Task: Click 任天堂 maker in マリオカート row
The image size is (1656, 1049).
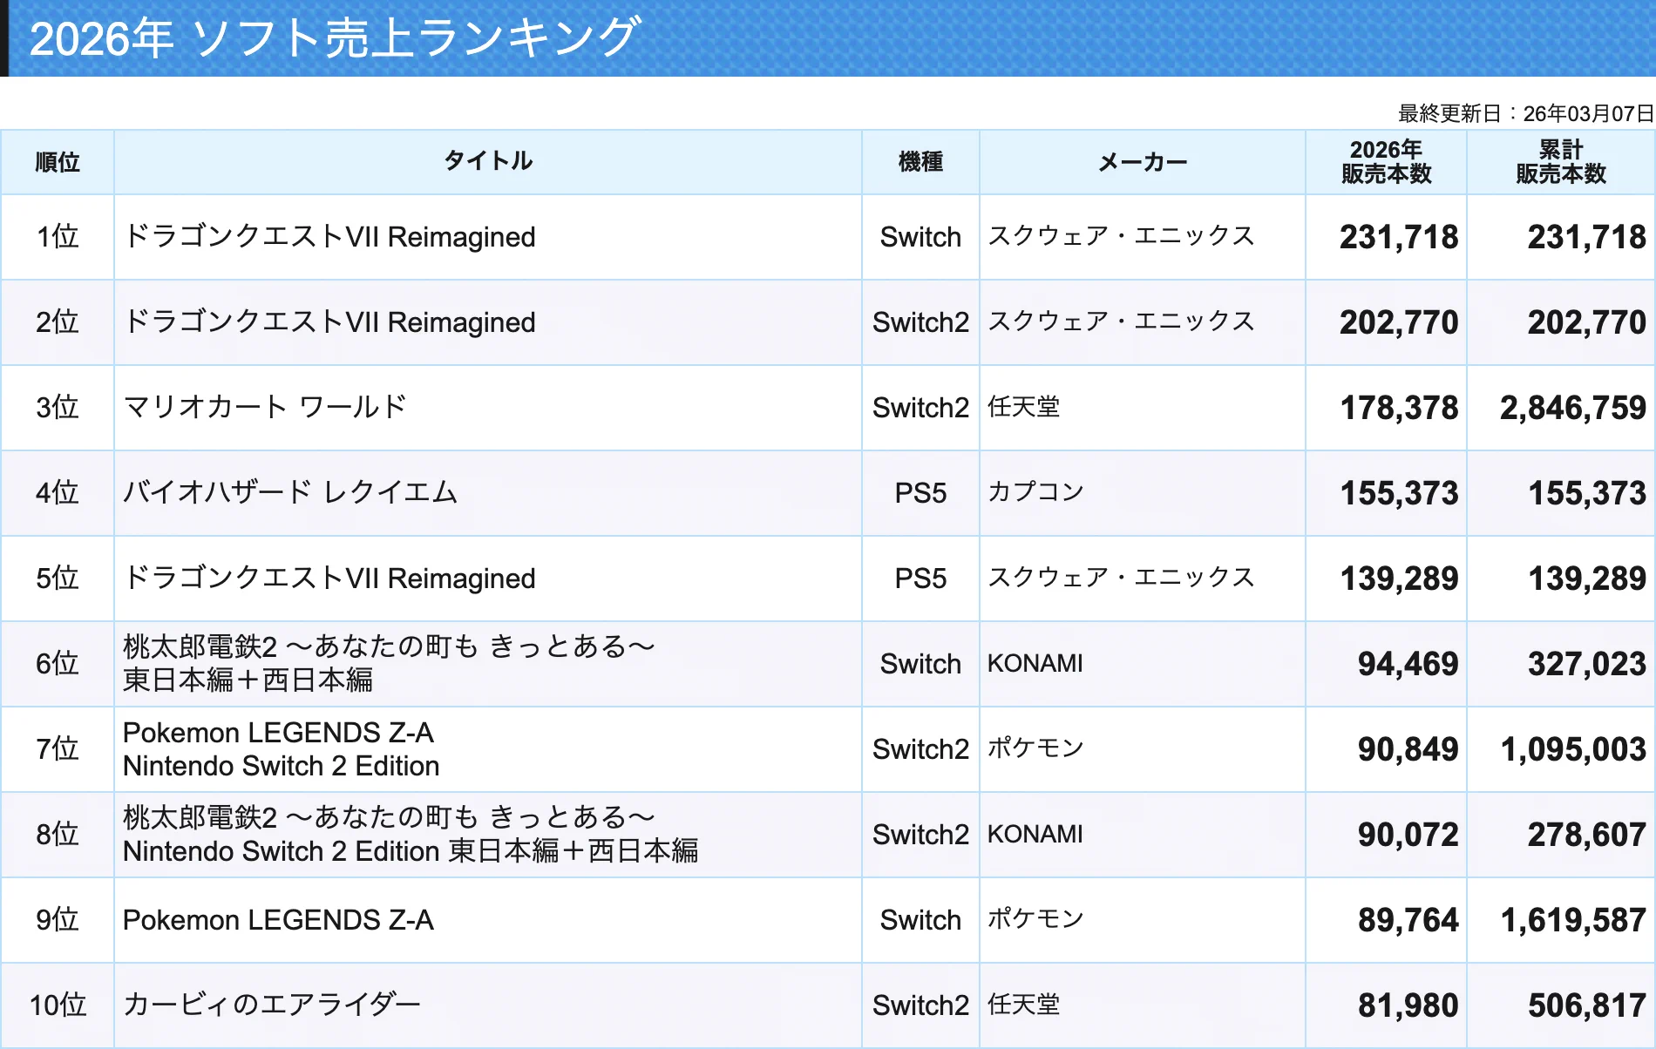Action: pyautogui.click(x=1023, y=407)
